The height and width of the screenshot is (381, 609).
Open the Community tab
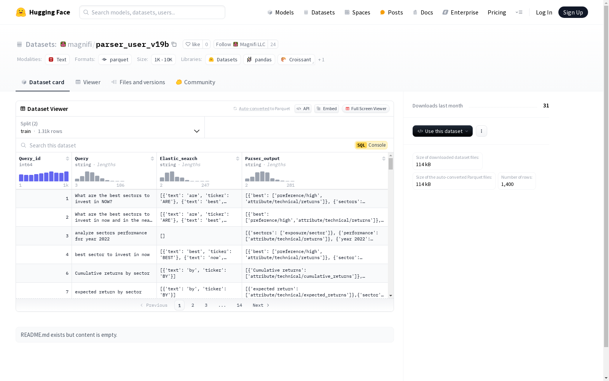coord(196,82)
